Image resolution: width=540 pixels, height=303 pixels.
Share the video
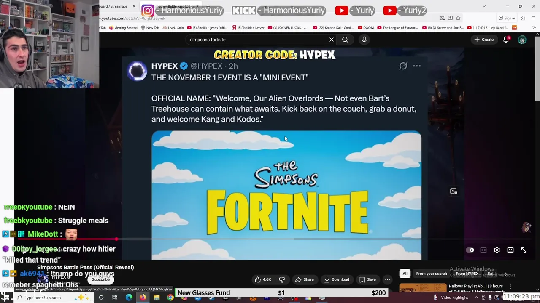(x=305, y=279)
